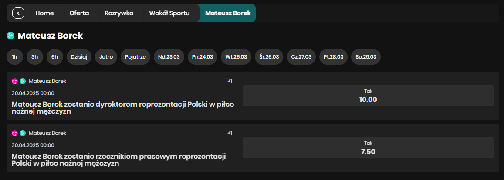Open event Mateusz Borek zostanie dyrektorem reprezentacji
Screen dimensions: 504x180
(123, 108)
